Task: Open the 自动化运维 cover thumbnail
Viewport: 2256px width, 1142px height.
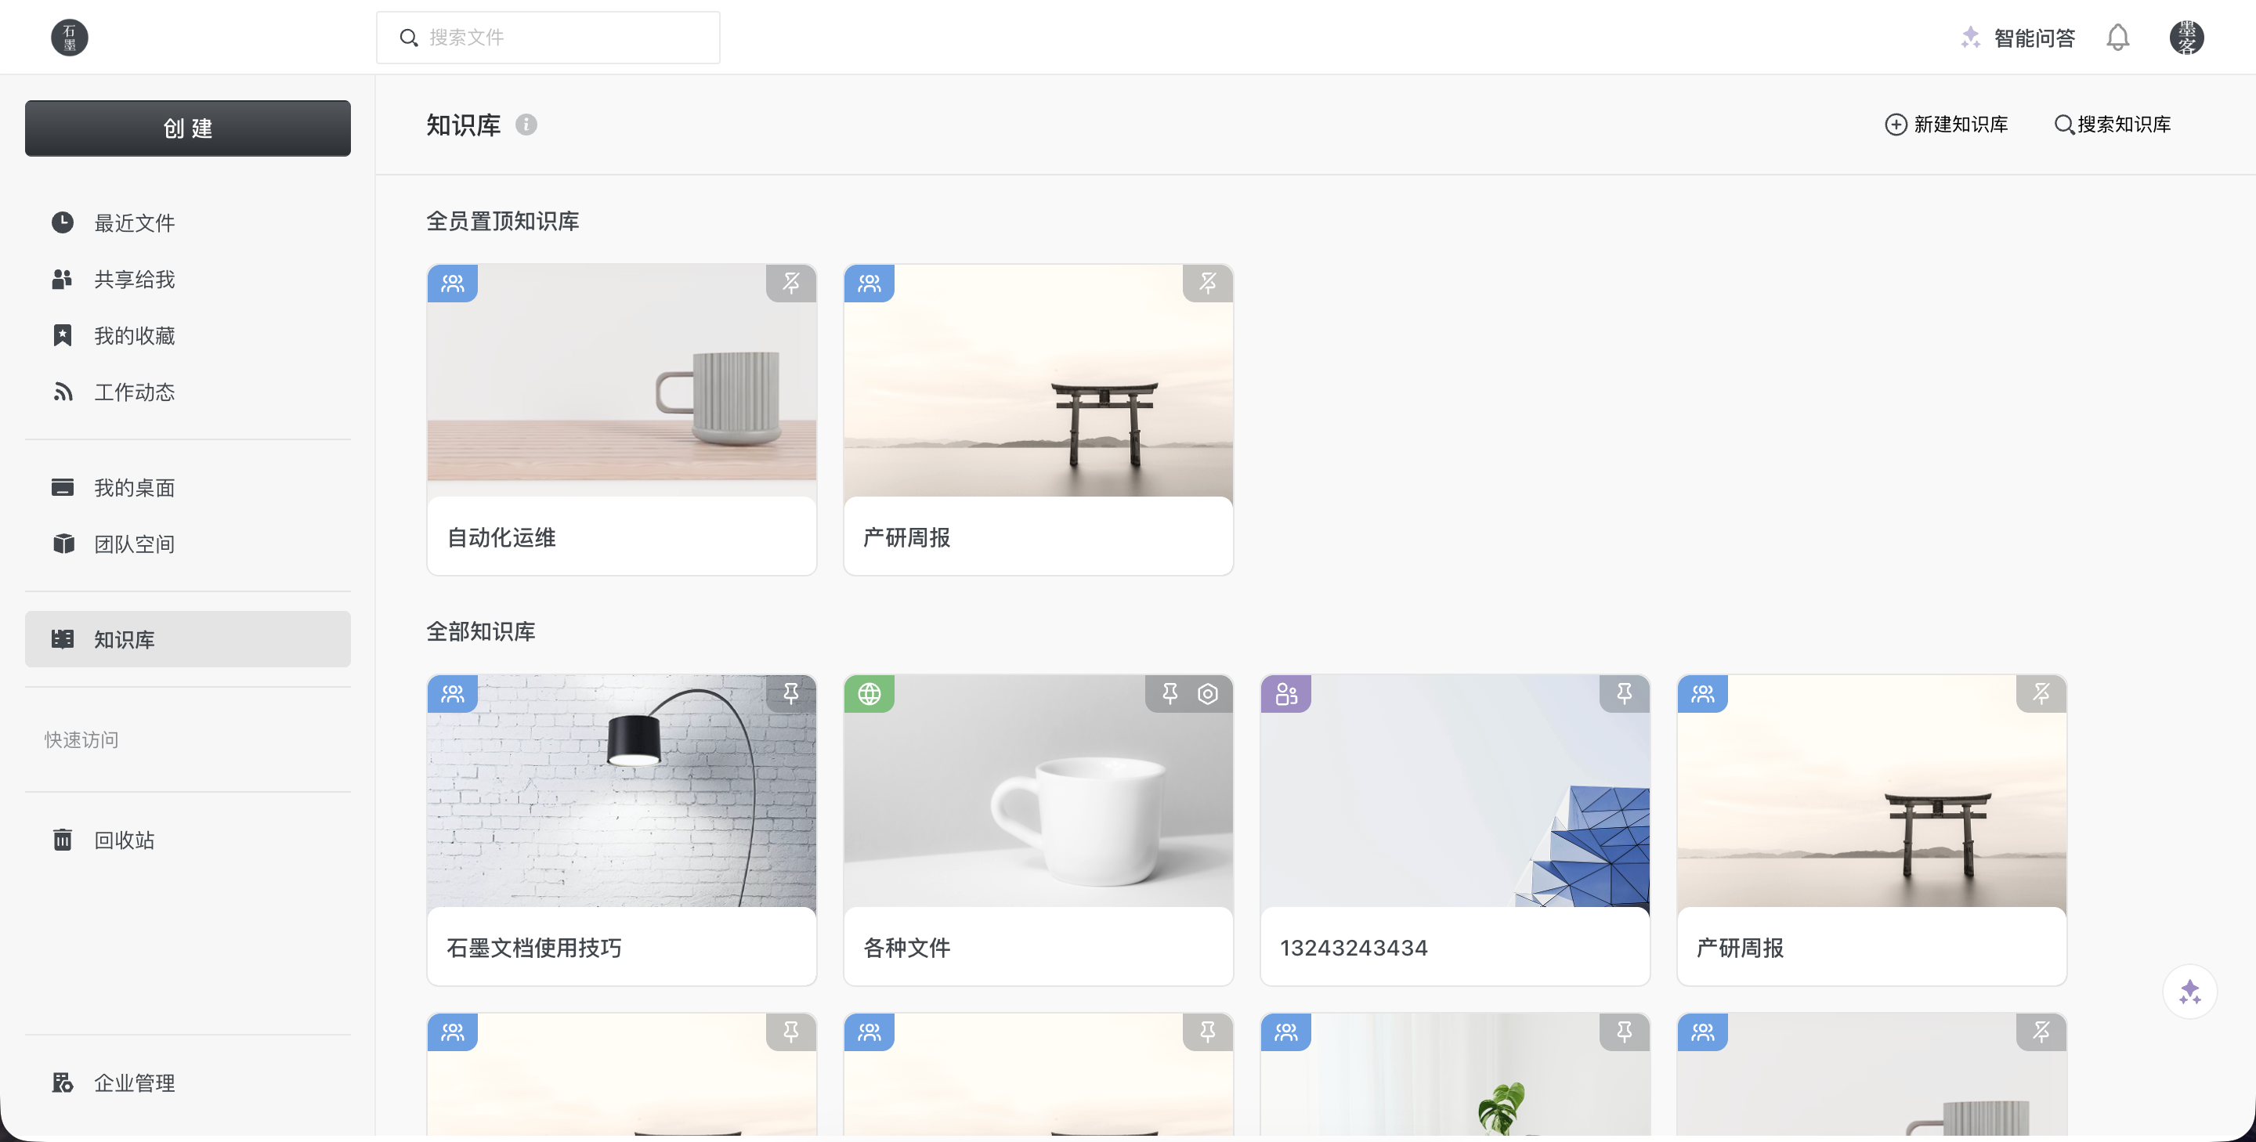Action: click(622, 381)
